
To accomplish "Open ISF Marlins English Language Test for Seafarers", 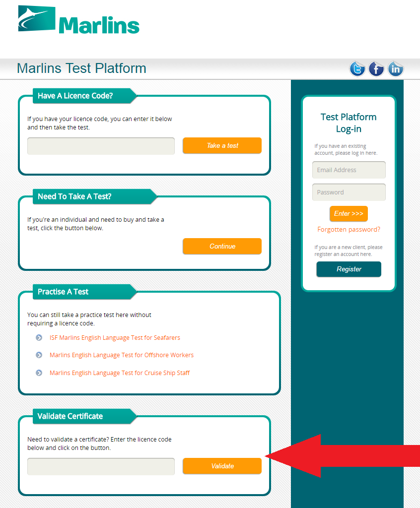I will tap(115, 337).
